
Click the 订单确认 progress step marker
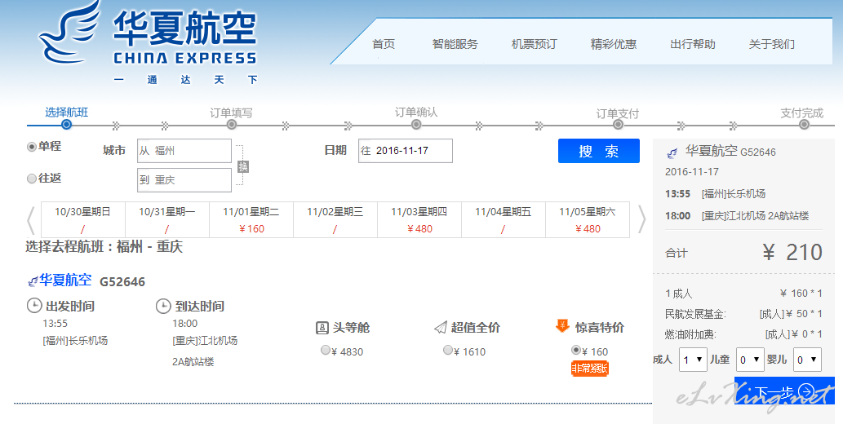click(x=416, y=125)
